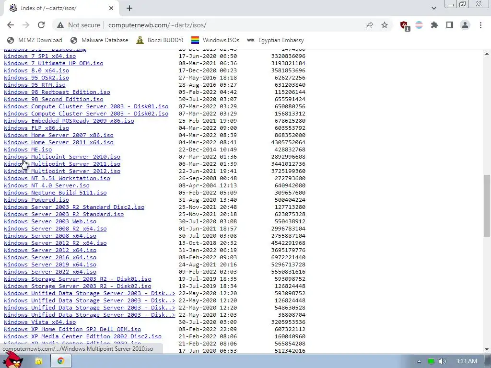The width and height of the screenshot is (491, 368).
Task: Go back to the previous page
Action: [11, 25]
